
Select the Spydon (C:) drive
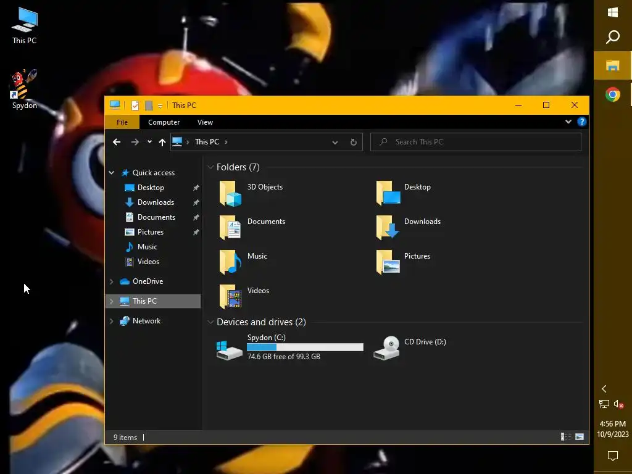pyautogui.click(x=289, y=347)
